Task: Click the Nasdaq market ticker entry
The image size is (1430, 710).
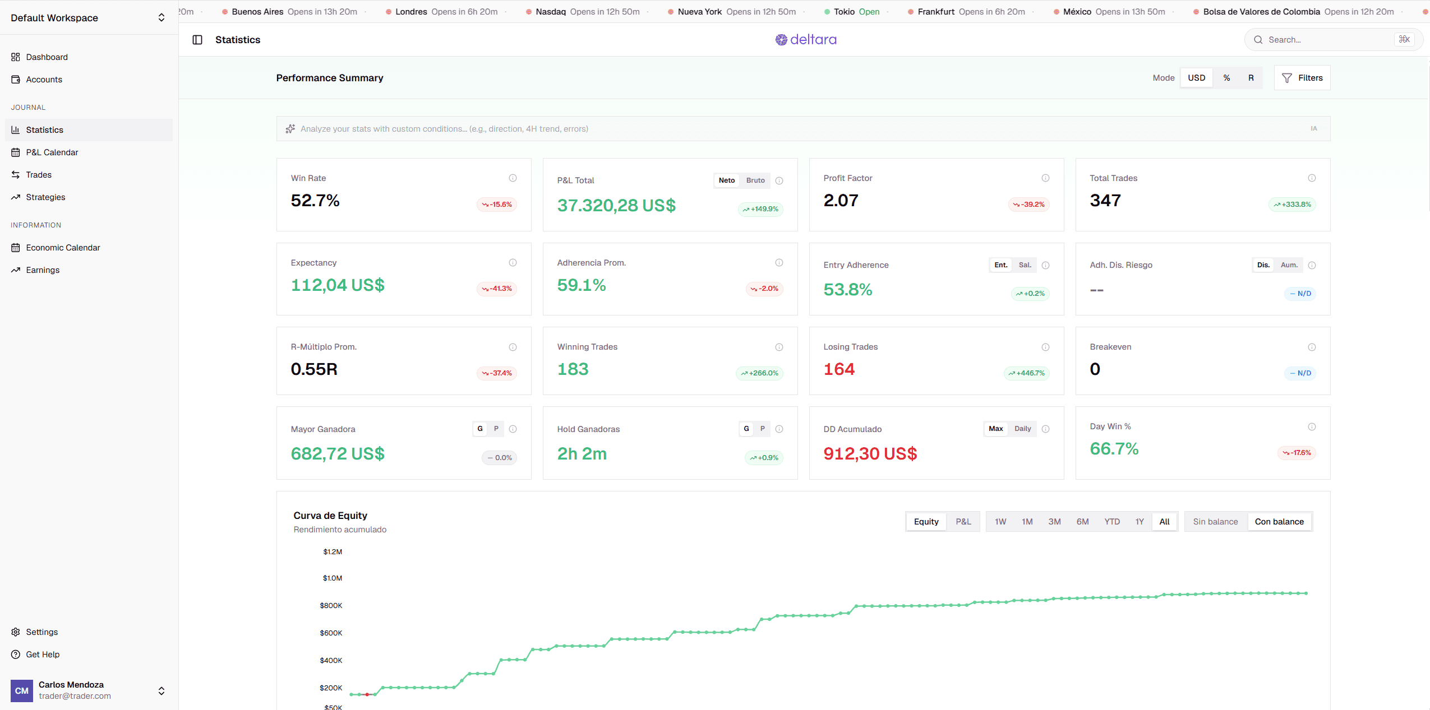Action: point(583,12)
